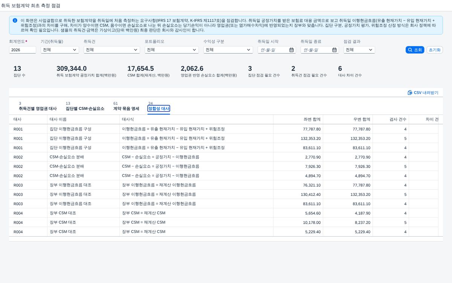The image size is (452, 283).
Task: Click the loss component total 2,062.6
Action: pyautogui.click(x=192, y=69)
